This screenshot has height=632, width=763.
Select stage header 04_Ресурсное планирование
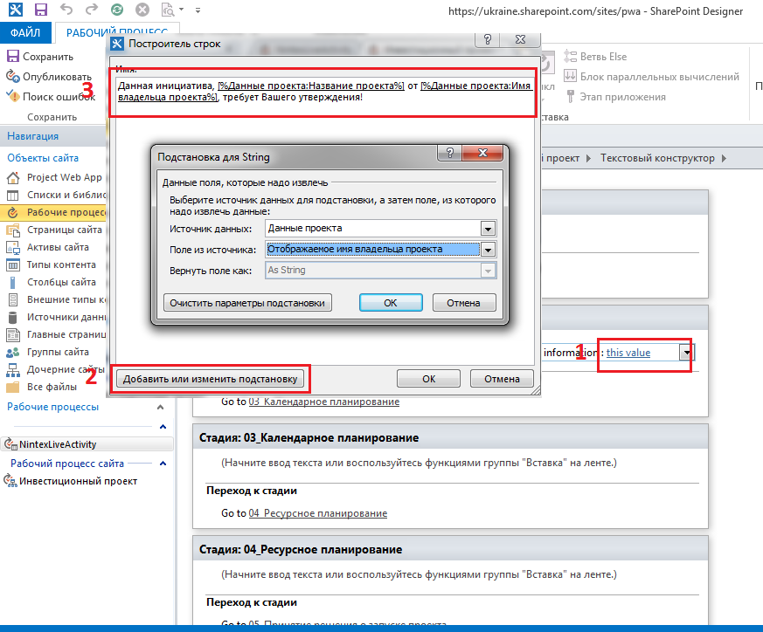coord(450,550)
